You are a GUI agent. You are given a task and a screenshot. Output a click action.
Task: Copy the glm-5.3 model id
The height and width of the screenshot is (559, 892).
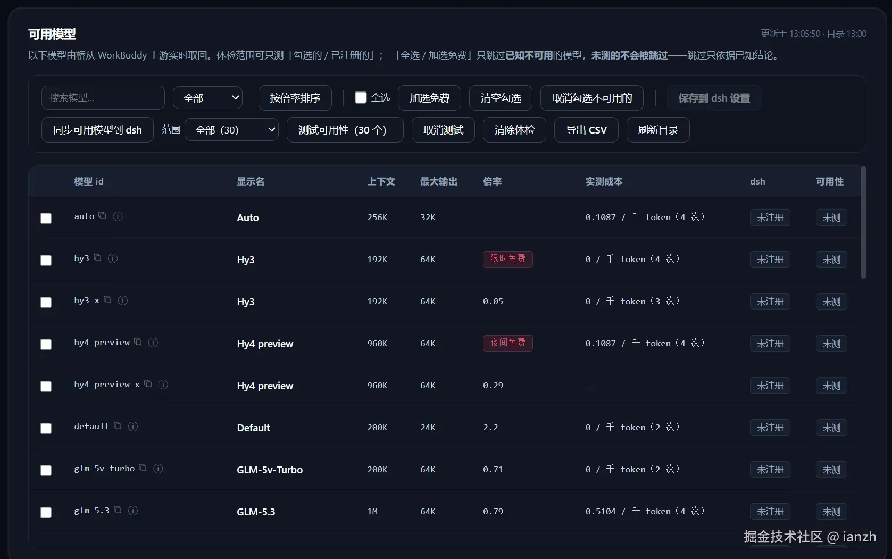click(x=118, y=510)
